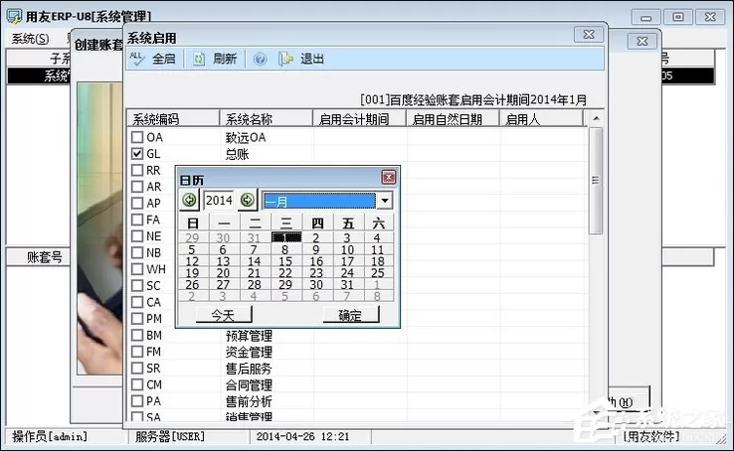Select grayed day 29 of previous month

tap(192, 237)
